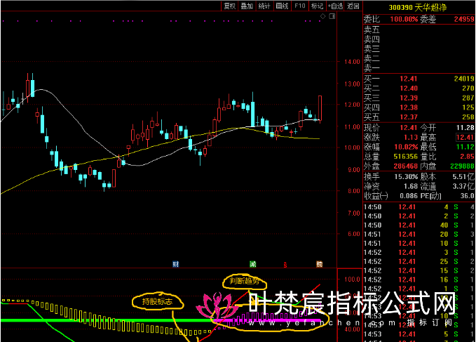Click the 最低 value 11.12
Image resolution: width=476 pixels, height=342 pixels.
click(x=465, y=147)
